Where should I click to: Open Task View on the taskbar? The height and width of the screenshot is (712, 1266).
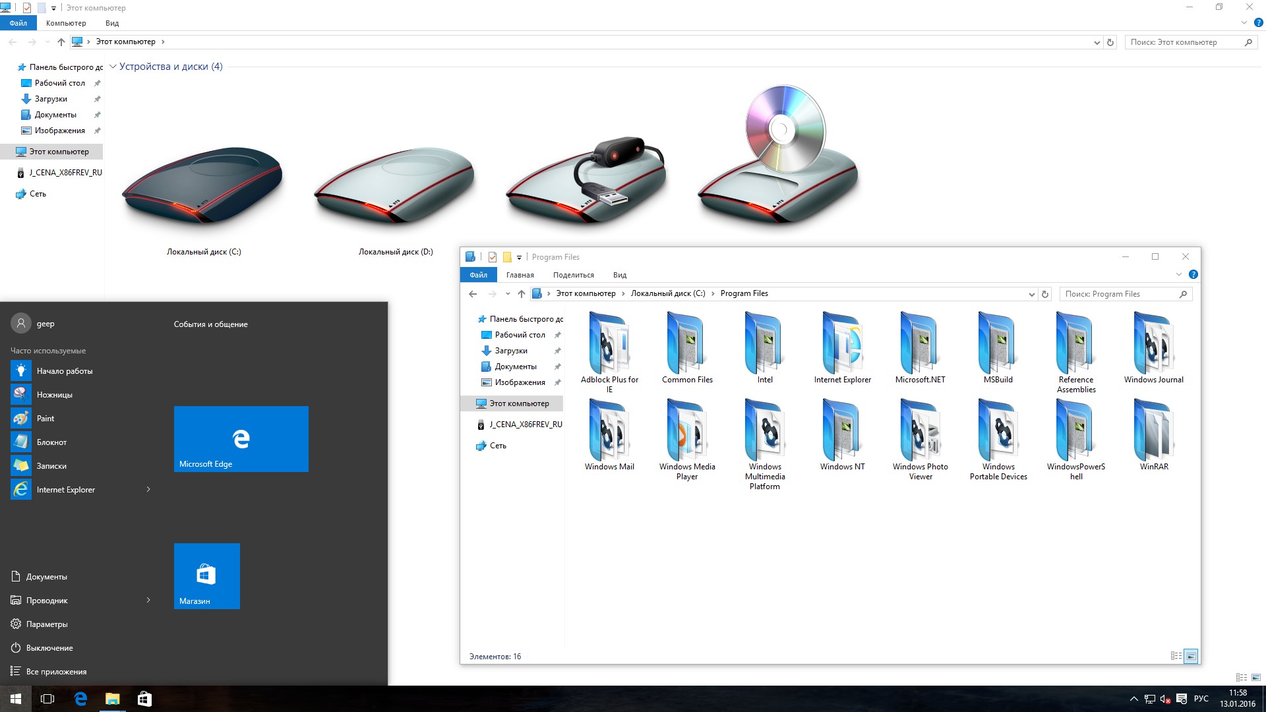(47, 699)
